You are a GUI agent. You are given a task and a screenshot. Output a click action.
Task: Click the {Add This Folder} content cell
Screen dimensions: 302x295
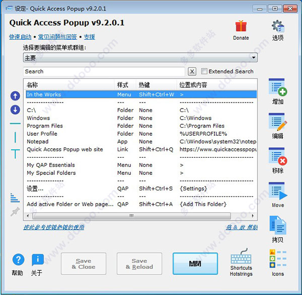coord(203,204)
